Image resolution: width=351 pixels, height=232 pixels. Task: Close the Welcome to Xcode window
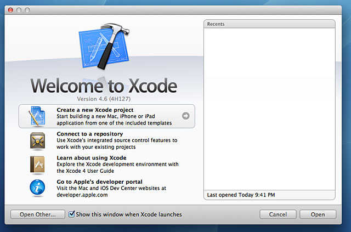(x=10, y=10)
